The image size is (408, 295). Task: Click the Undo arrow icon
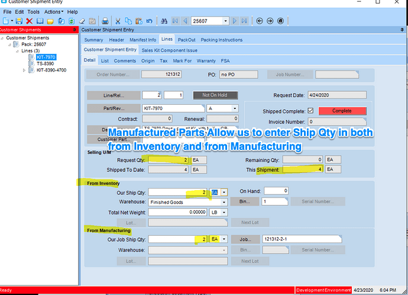tap(149, 21)
